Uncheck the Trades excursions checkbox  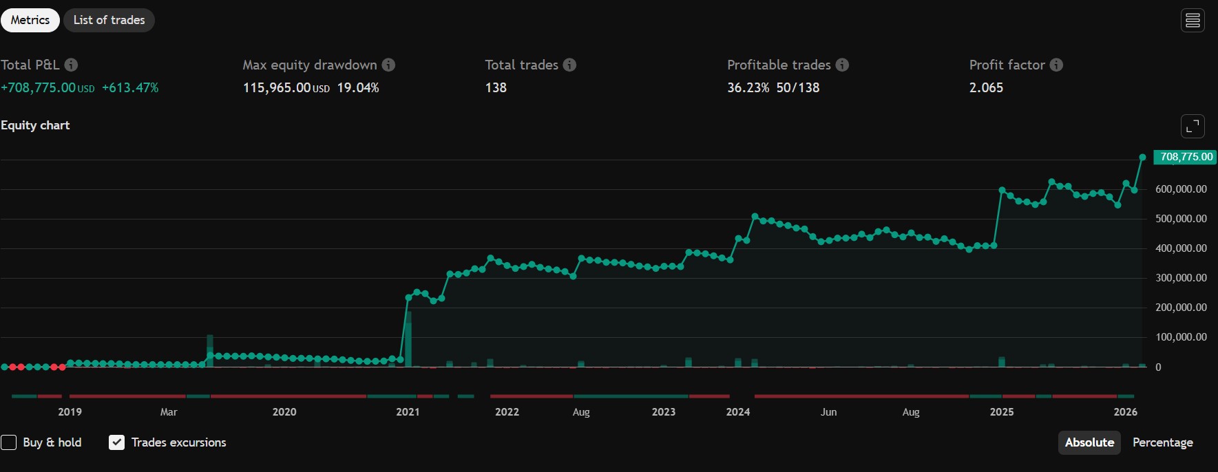point(117,442)
